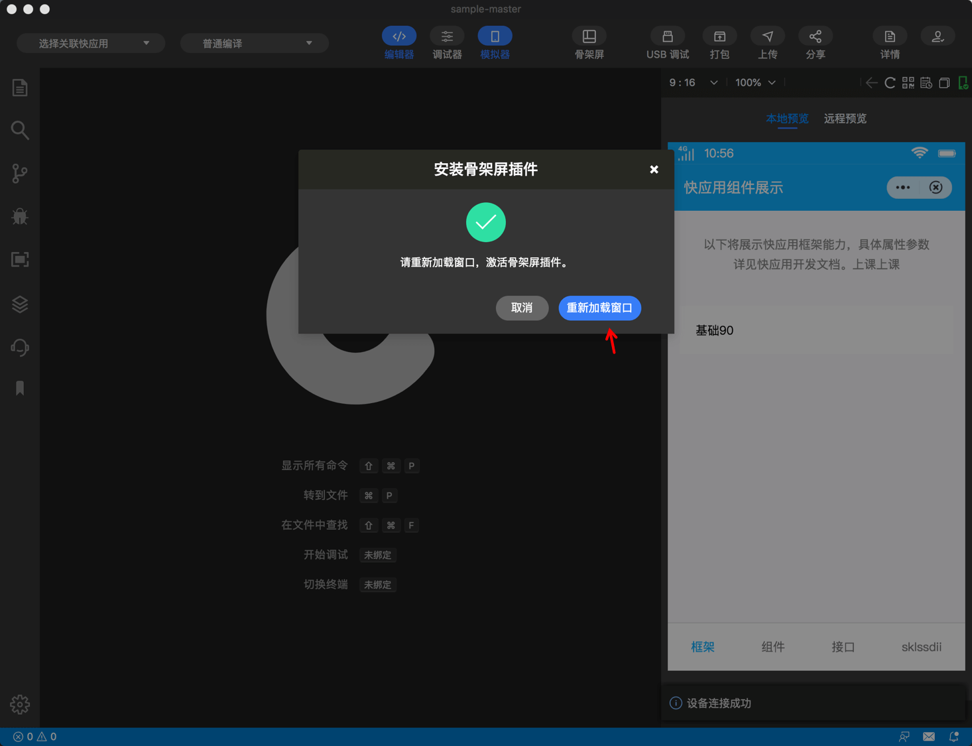Open the 骨架屏 skeleton screen tool

click(x=589, y=42)
